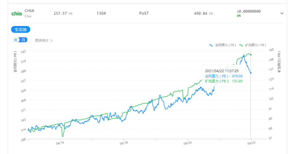
Task: Click the 04/20 date marker on axis
Action: coord(187,143)
